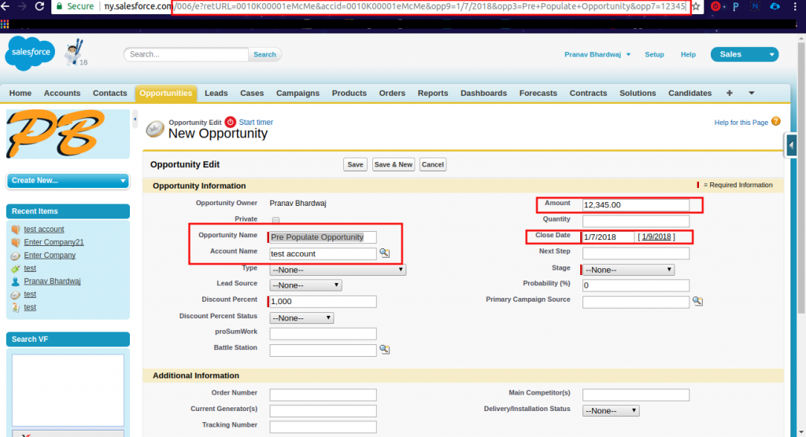Screen dimensions: 806x437
Task: Open Account Name lookup magnifier icon
Action: coord(384,253)
